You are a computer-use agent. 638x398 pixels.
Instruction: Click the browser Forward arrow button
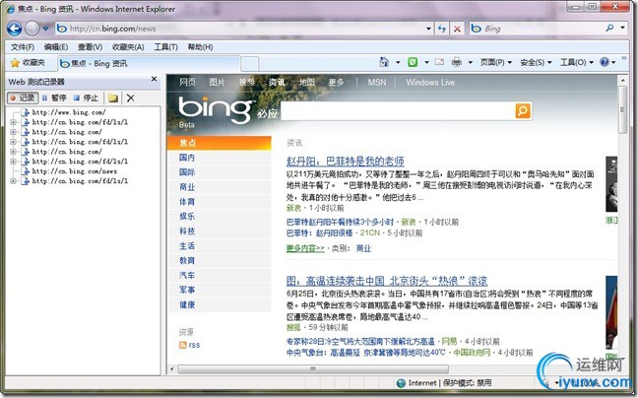pyautogui.click(x=32, y=29)
